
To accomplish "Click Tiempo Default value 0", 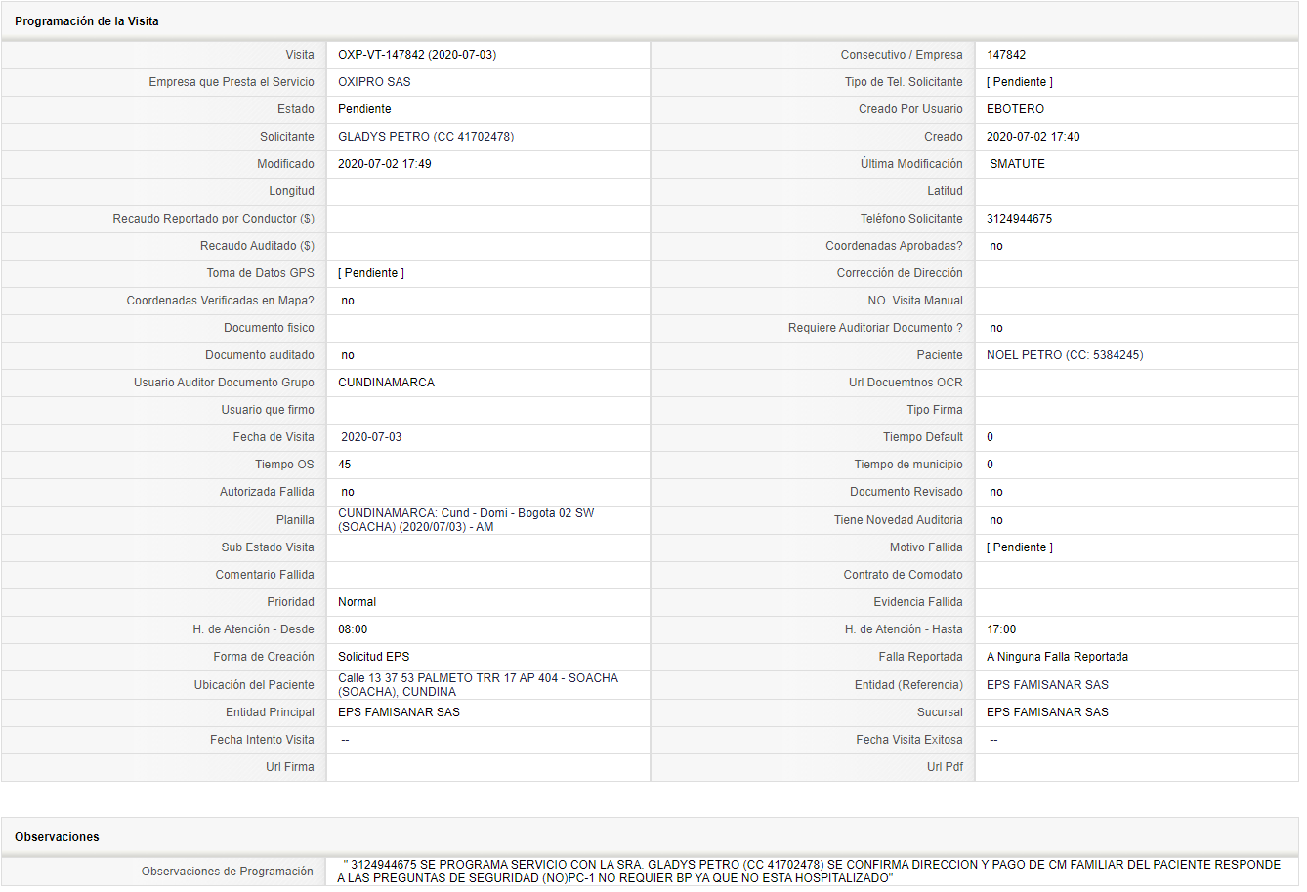I will [x=990, y=437].
